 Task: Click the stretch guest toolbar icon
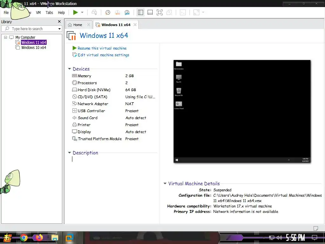[196, 12]
